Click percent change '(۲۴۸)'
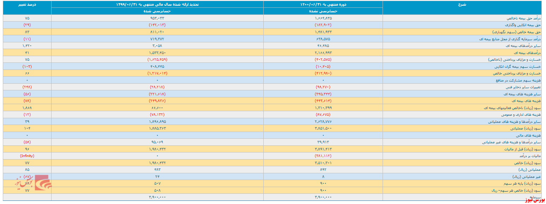 coord(27,87)
